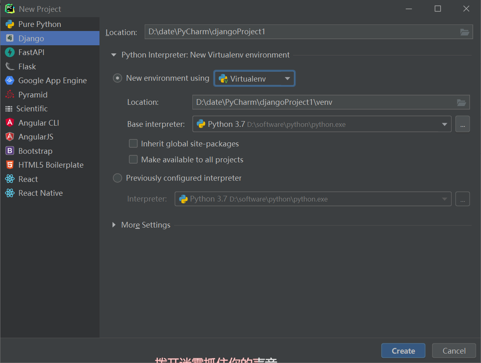Click the Cancel button
Viewport: 481px width, 363px height.
pyautogui.click(x=454, y=351)
